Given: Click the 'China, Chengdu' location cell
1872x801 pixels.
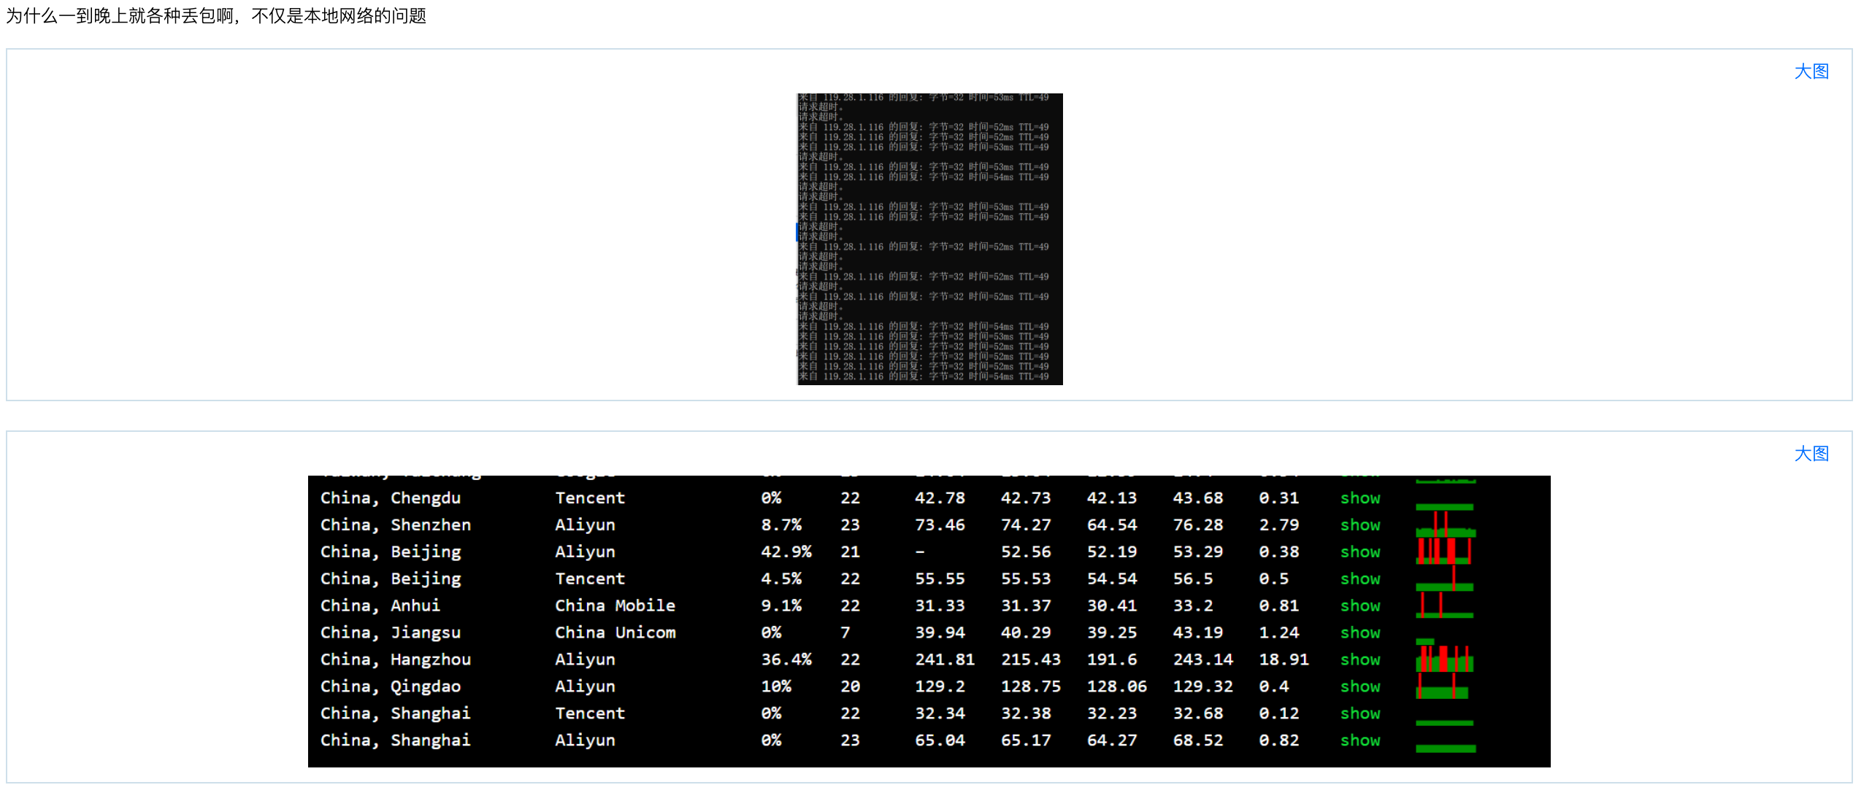Looking at the screenshot, I should [391, 498].
